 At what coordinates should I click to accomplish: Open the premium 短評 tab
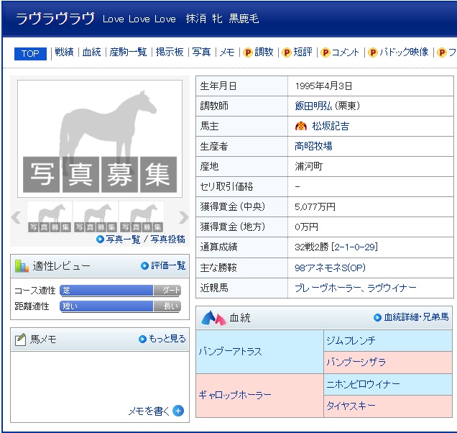[x=303, y=53]
